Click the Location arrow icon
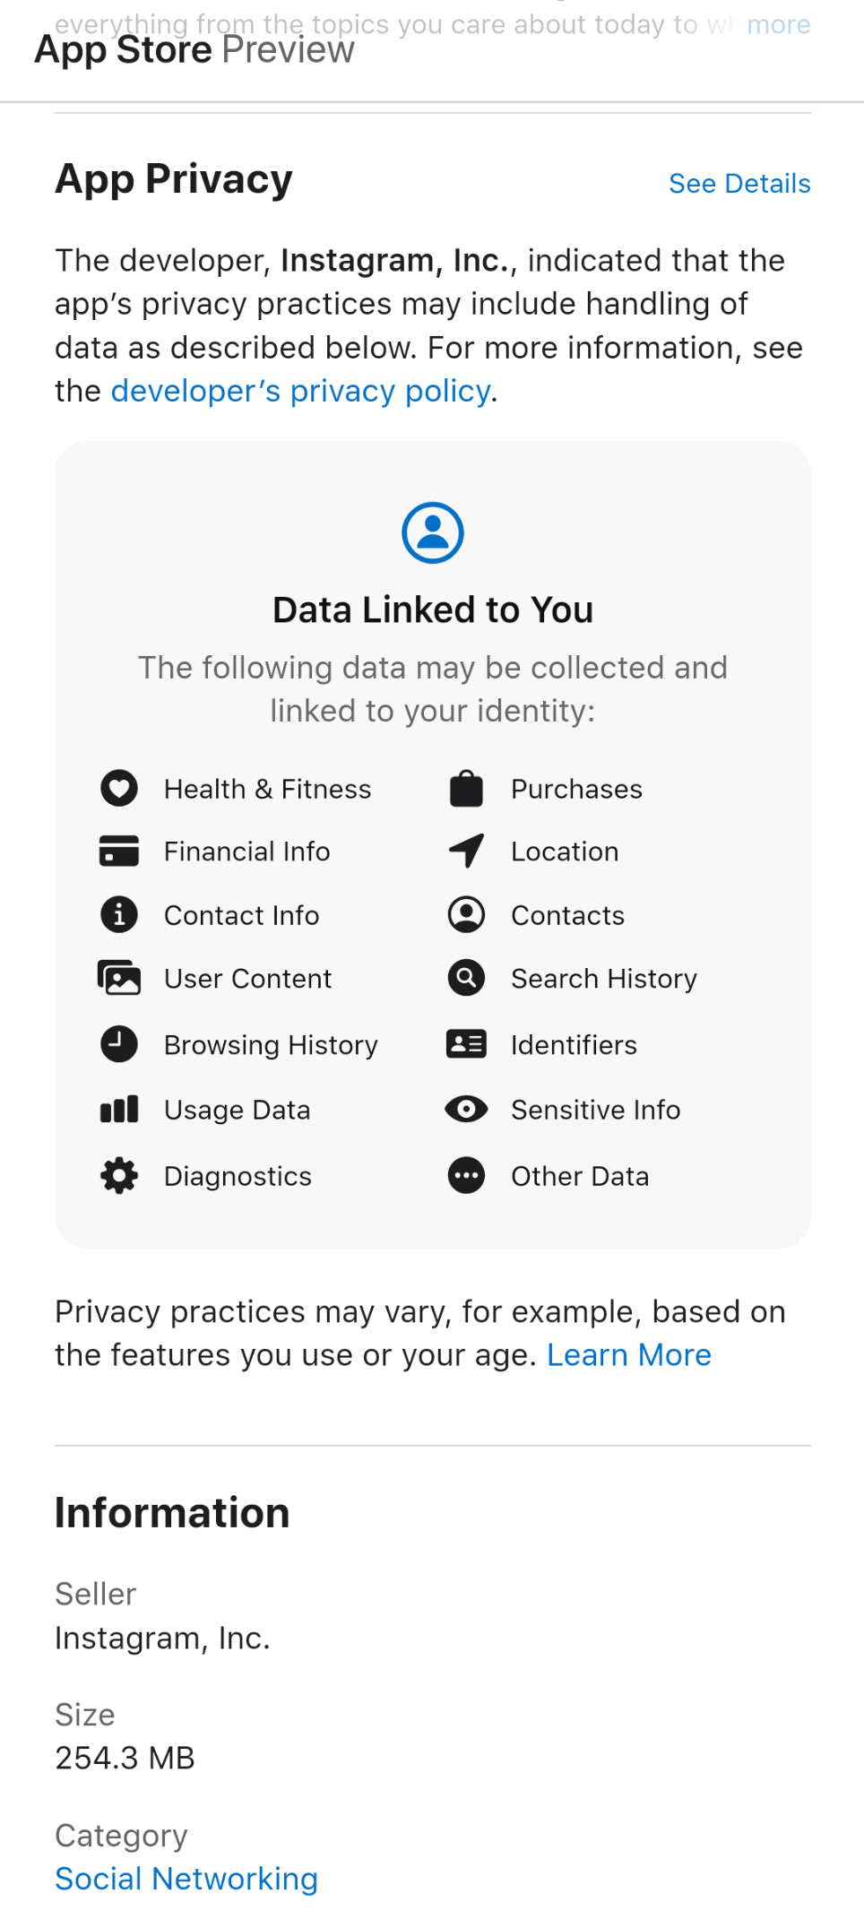This screenshot has height=1928, width=864. point(466,852)
